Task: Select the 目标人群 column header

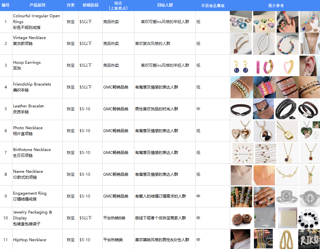Action: click(x=165, y=5)
